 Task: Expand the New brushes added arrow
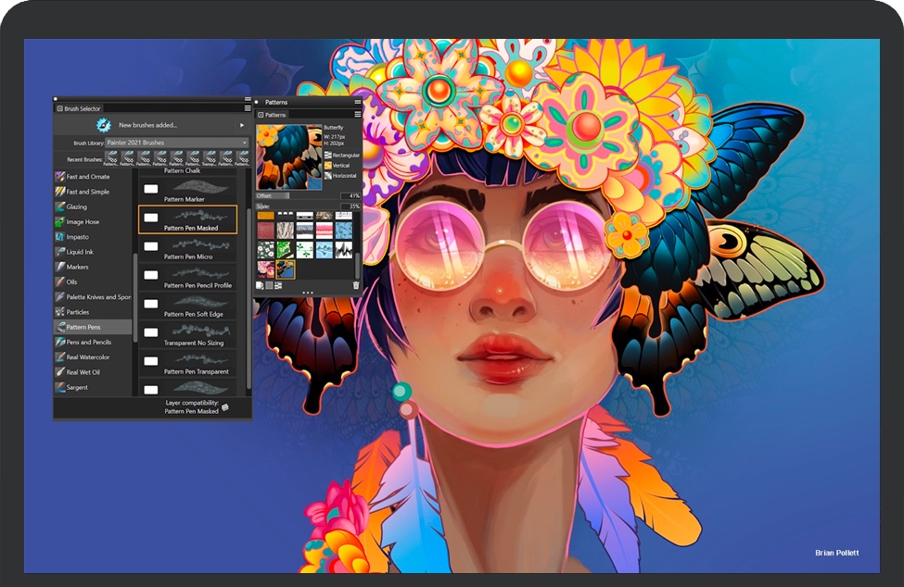pos(242,125)
